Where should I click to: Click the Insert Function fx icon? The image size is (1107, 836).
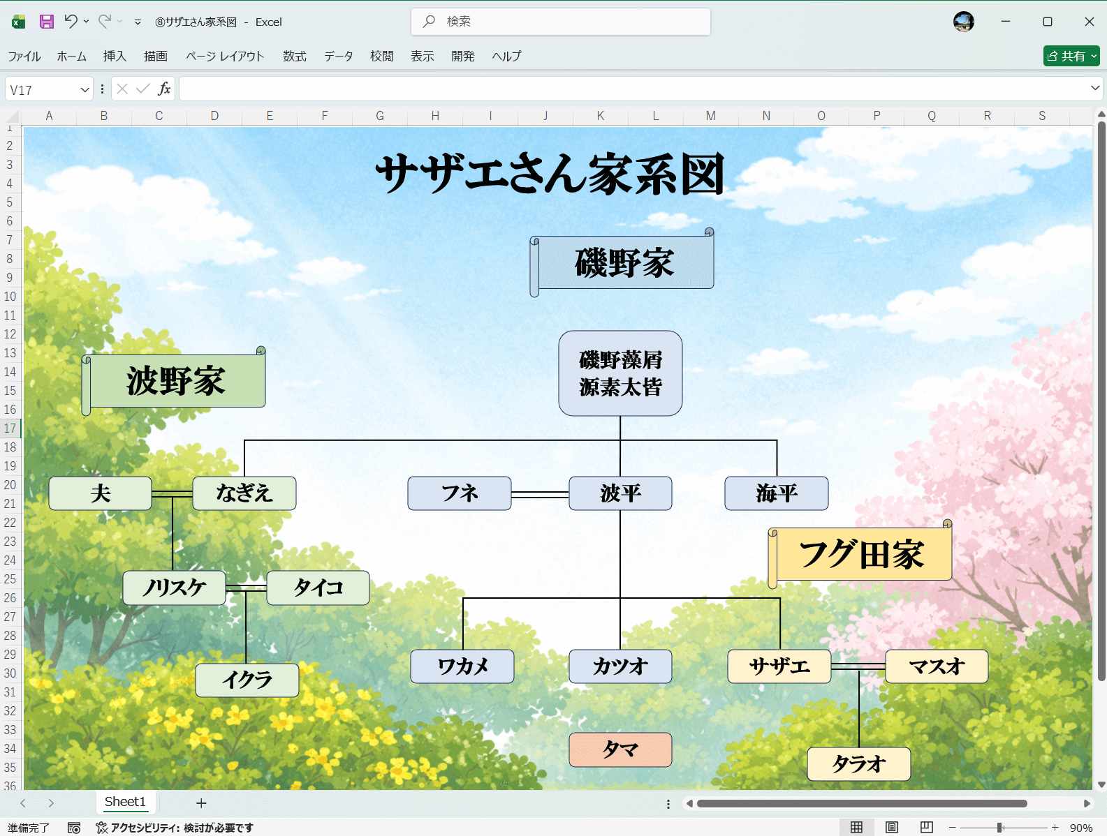pyautogui.click(x=164, y=89)
